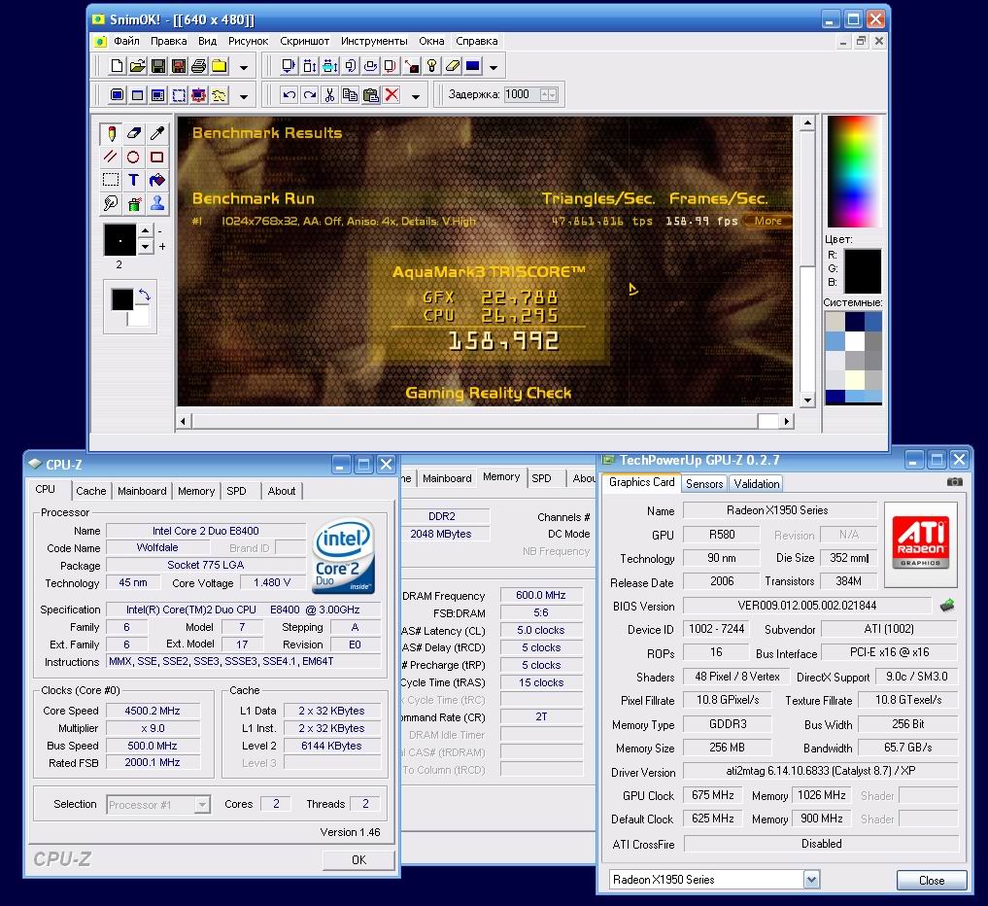
Task: Open the Файл menu
Action: coord(126,41)
